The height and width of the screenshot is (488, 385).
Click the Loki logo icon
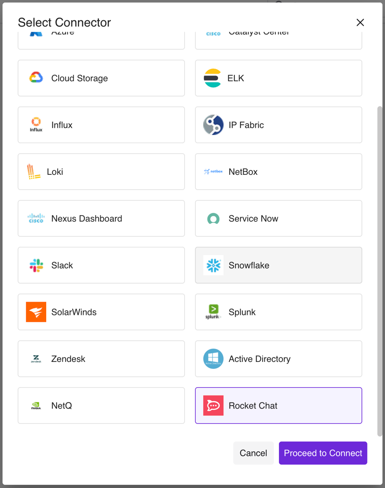34,172
